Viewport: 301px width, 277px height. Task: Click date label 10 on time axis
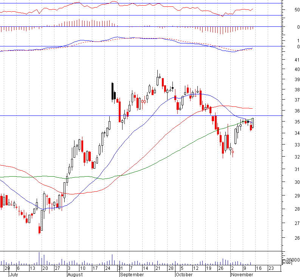coord(82,268)
